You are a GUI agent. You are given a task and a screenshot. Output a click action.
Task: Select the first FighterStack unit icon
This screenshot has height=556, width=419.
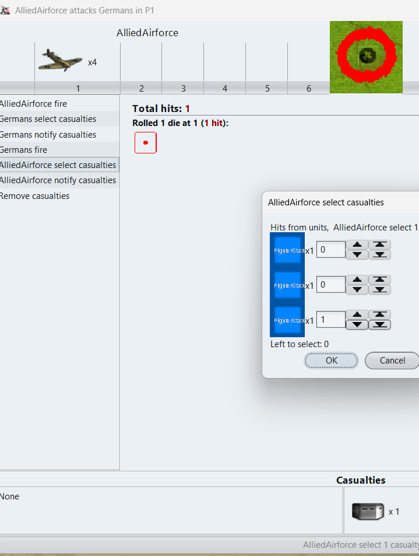tap(287, 250)
